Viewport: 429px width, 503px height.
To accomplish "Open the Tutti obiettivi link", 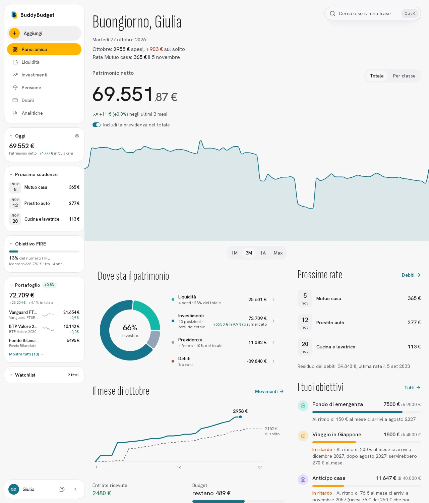I will (412, 388).
